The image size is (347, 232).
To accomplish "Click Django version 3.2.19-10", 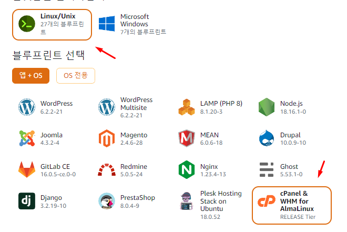I will tap(53, 206).
